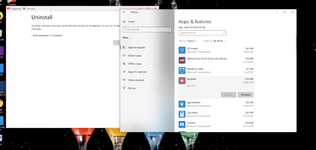Click the Alarms & Clock app icon

click(x=182, y=70)
